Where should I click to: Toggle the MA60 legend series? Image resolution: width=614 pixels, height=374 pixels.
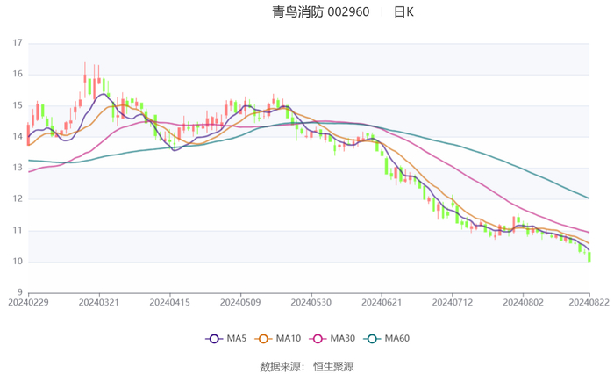click(x=387, y=338)
